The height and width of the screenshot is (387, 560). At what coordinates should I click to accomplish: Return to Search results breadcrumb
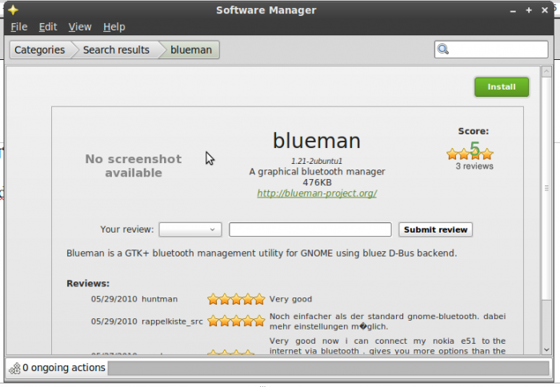point(116,50)
